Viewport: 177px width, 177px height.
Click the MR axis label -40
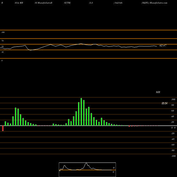[x=173, y=139]
